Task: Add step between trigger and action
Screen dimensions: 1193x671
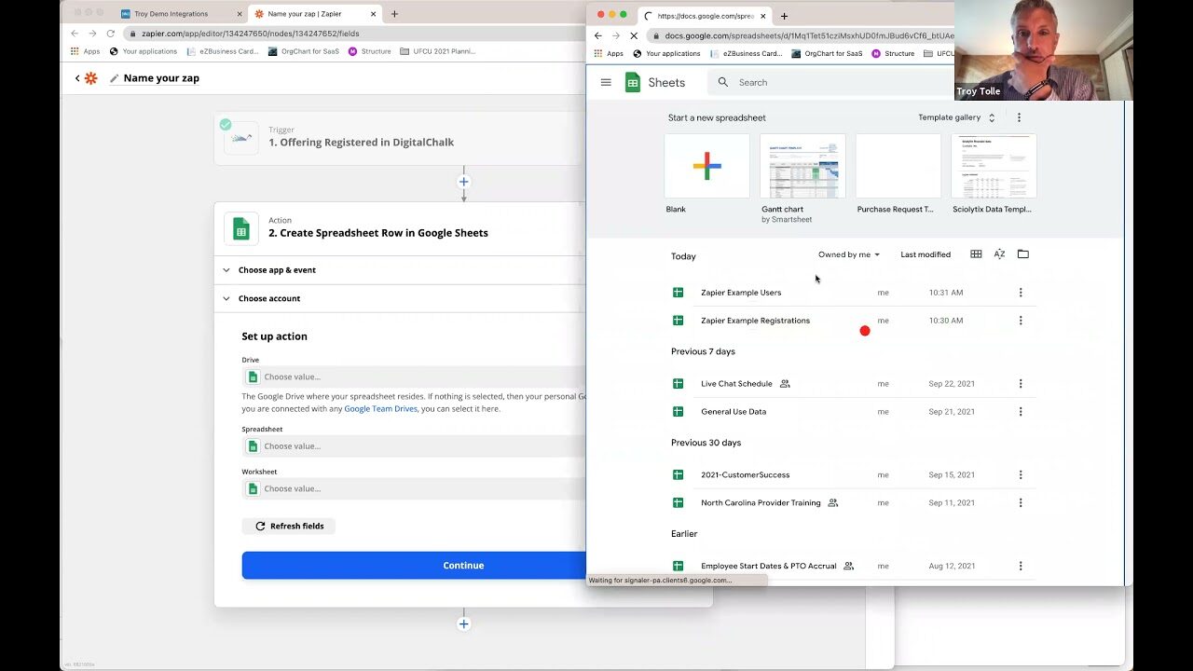Action: coord(463,182)
